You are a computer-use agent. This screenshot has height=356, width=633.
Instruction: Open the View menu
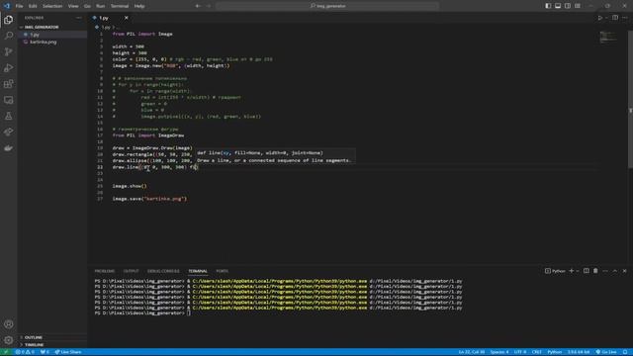pos(73,6)
